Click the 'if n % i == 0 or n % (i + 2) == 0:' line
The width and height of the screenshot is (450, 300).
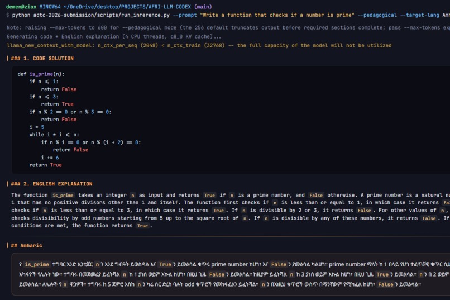[x=90, y=142]
